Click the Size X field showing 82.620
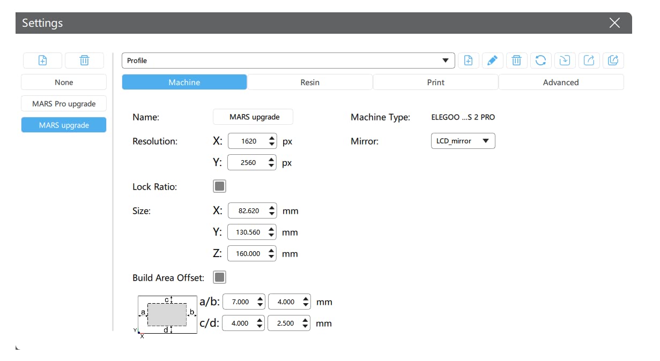660x361 pixels. pyautogui.click(x=252, y=211)
